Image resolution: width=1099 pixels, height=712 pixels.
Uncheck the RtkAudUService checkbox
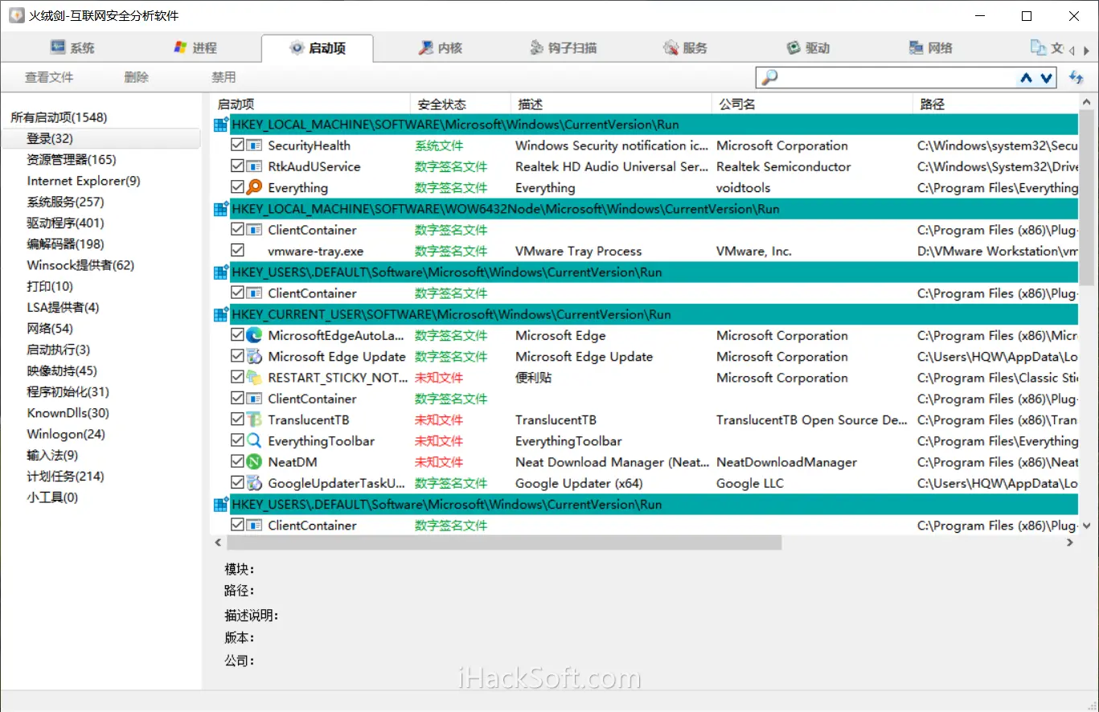(237, 166)
